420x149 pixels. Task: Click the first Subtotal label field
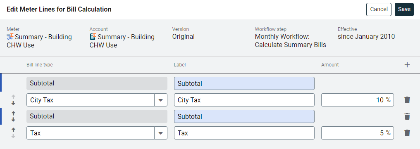(x=244, y=83)
